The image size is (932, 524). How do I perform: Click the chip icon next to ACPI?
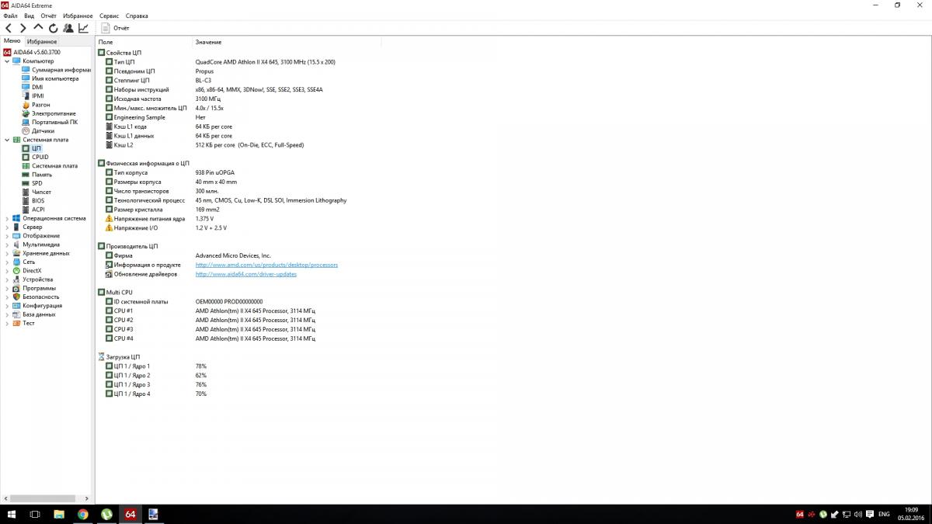(26, 210)
